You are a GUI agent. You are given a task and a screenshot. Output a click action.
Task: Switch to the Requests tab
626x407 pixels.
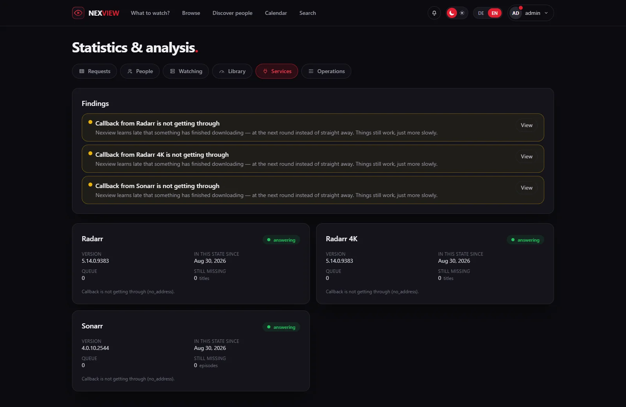pos(94,71)
